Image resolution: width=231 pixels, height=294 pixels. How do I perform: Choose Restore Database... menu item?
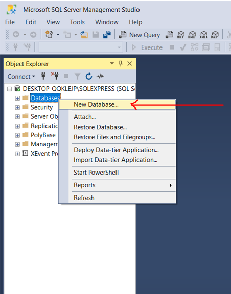click(118, 127)
